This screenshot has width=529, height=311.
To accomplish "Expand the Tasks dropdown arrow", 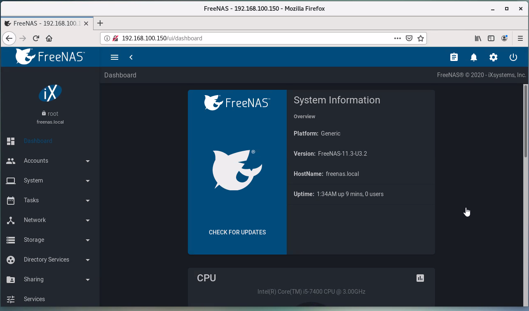I will (88, 201).
